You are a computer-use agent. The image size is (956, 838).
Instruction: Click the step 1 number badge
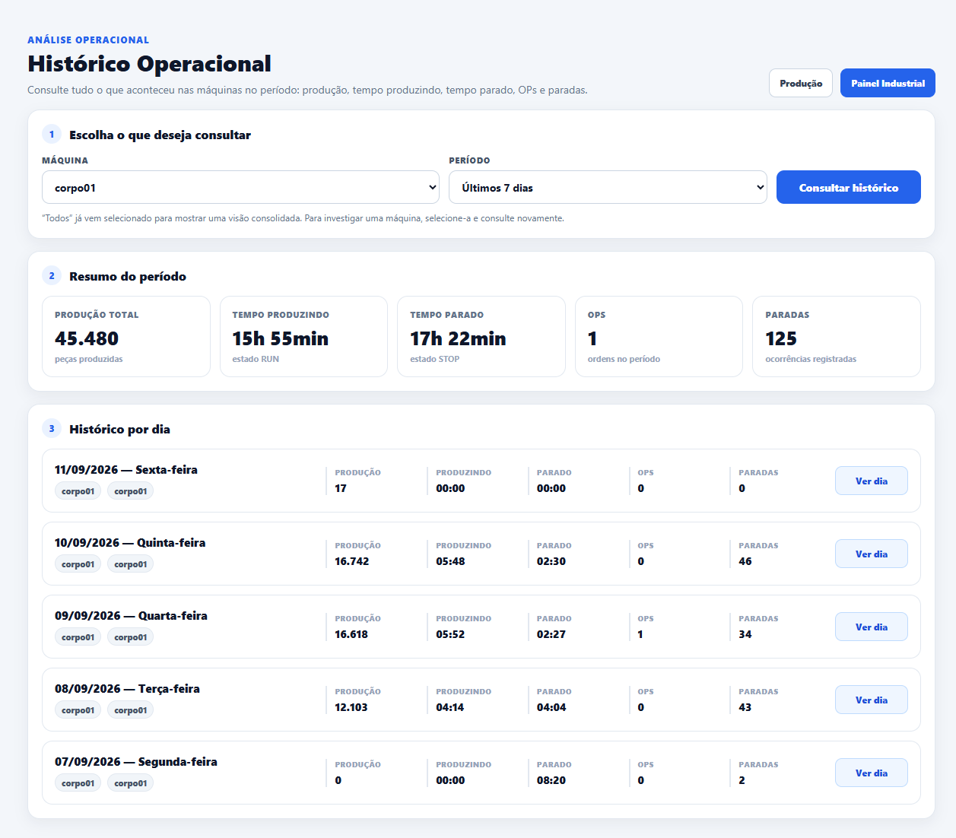(52, 135)
